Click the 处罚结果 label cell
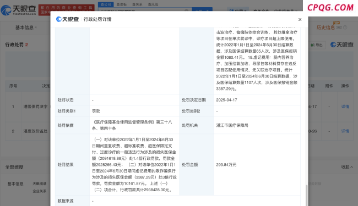 [72, 165]
